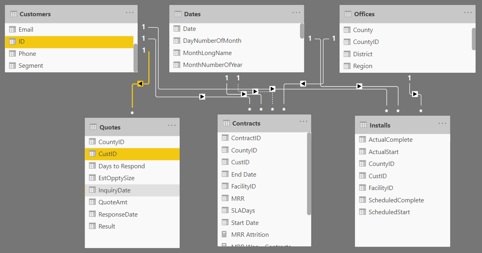
Task: Click the column icon beside ActualComplete
Action: pos(362,139)
